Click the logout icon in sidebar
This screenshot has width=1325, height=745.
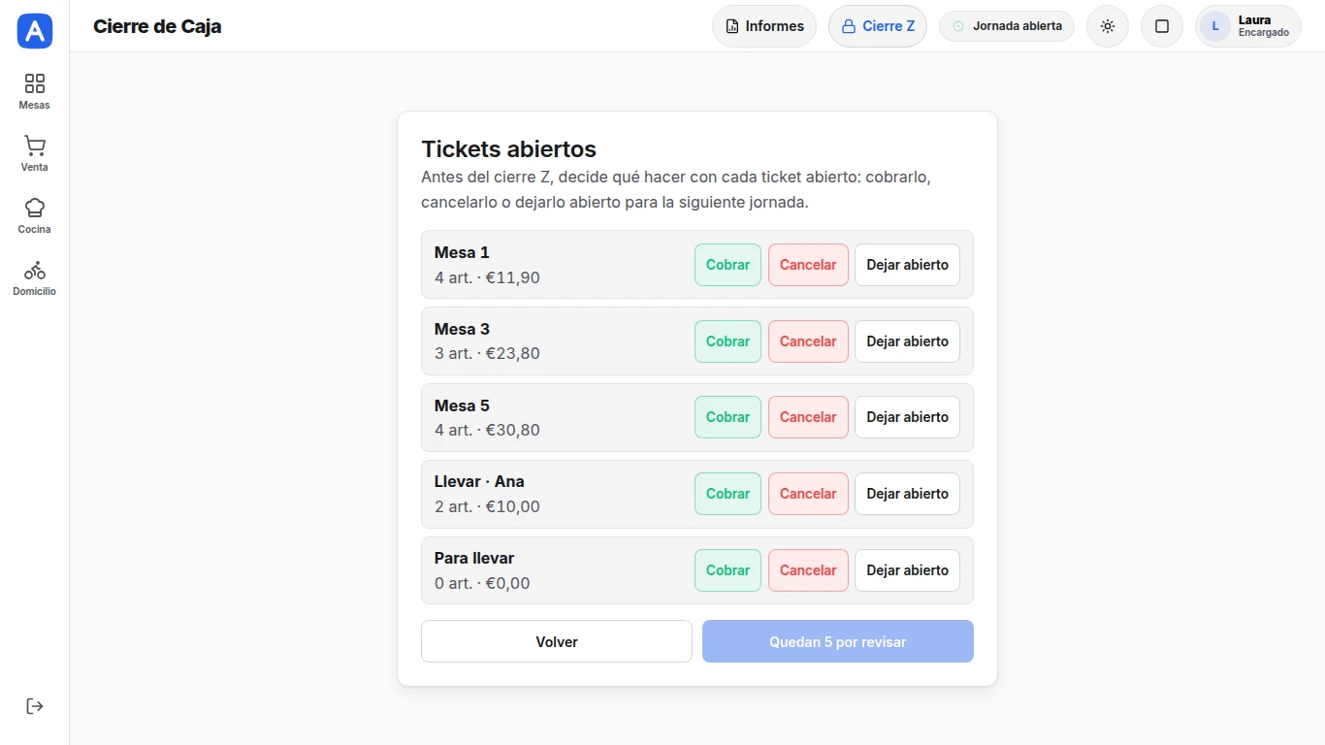tap(35, 706)
